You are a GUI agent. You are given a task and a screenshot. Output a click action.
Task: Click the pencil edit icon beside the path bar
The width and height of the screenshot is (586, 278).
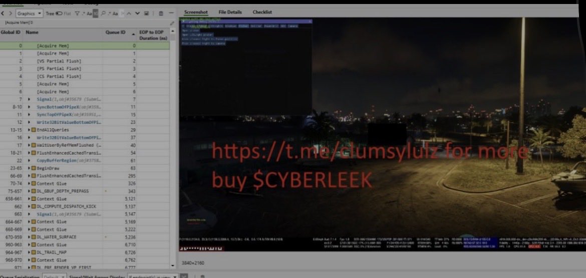coord(172,23)
